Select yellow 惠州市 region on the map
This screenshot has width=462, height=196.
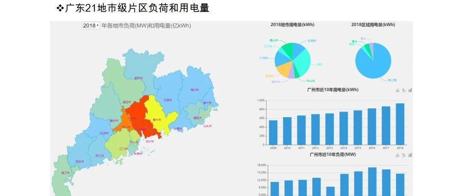157,116
